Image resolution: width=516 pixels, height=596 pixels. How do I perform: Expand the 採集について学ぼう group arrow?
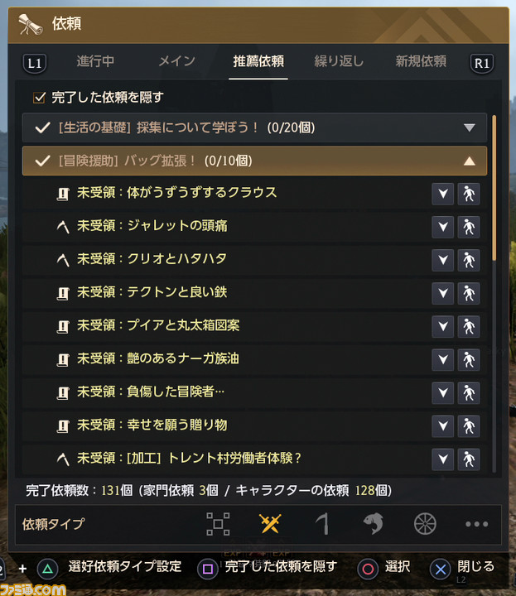(x=470, y=127)
